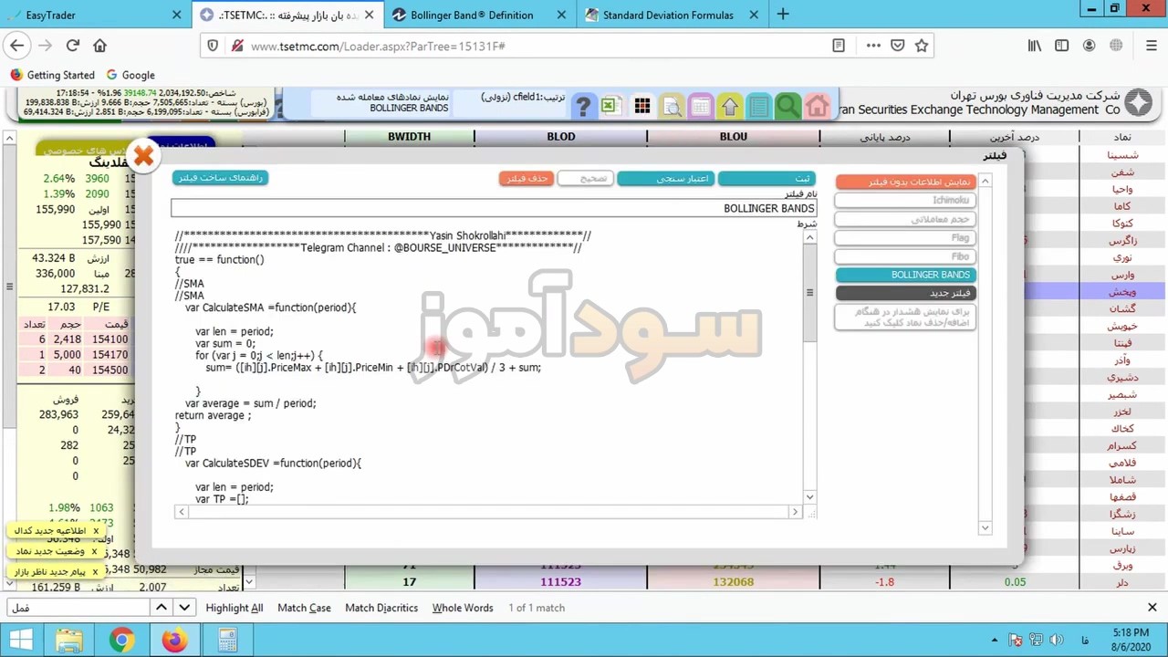1168x657 pixels.
Task: Go to TSETMC home house icon
Action: [x=818, y=107]
